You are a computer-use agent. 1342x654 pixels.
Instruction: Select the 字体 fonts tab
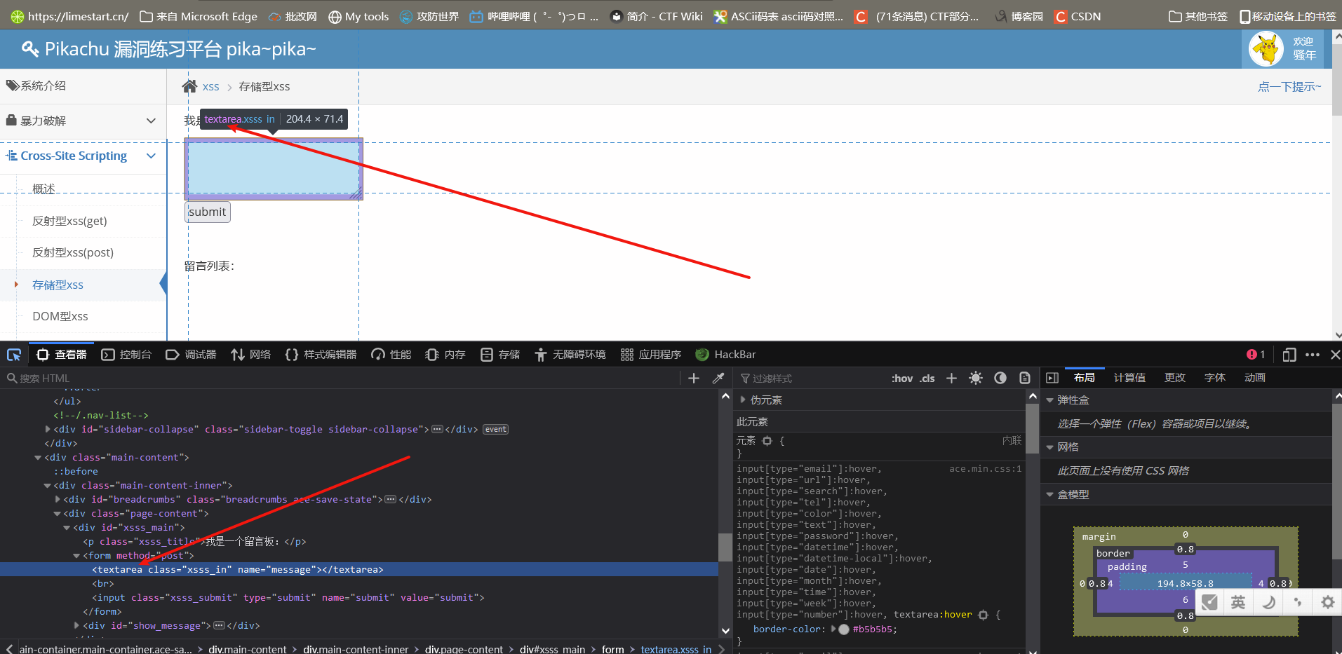[1215, 378]
